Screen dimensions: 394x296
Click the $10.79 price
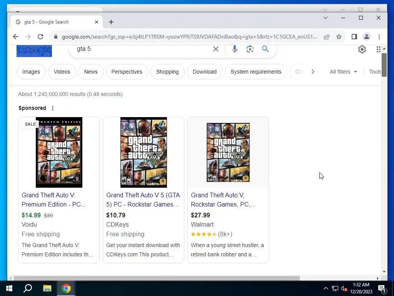(x=116, y=215)
